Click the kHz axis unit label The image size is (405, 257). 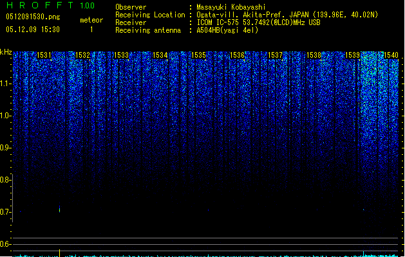click(x=6, y=52)
